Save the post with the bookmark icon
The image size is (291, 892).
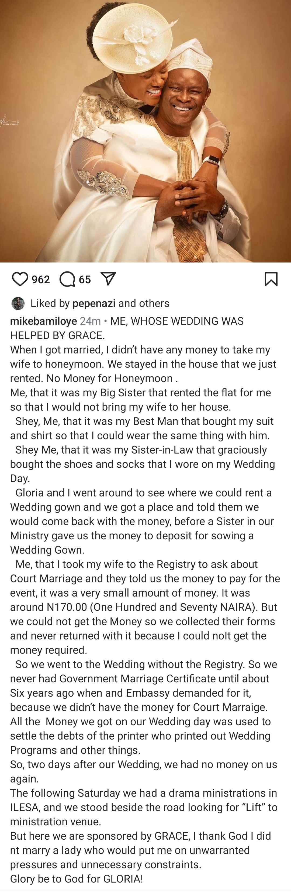pyautogui.click(x=271, y=279)
